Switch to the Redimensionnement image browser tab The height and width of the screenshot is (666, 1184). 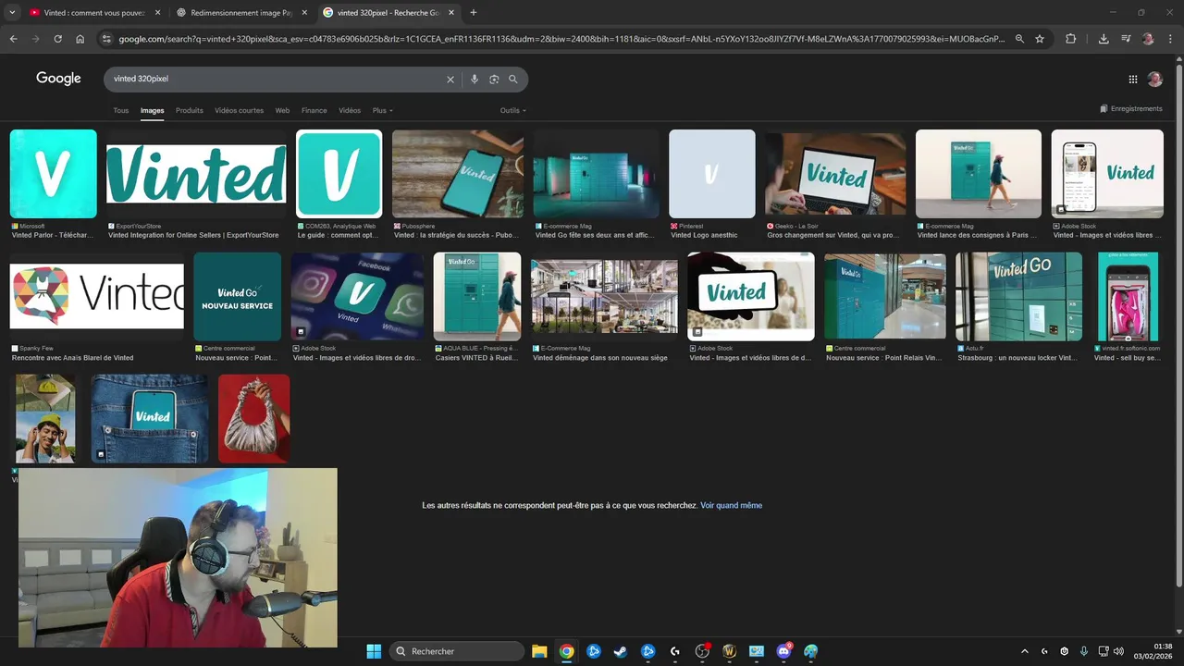(x=240, y=13)
